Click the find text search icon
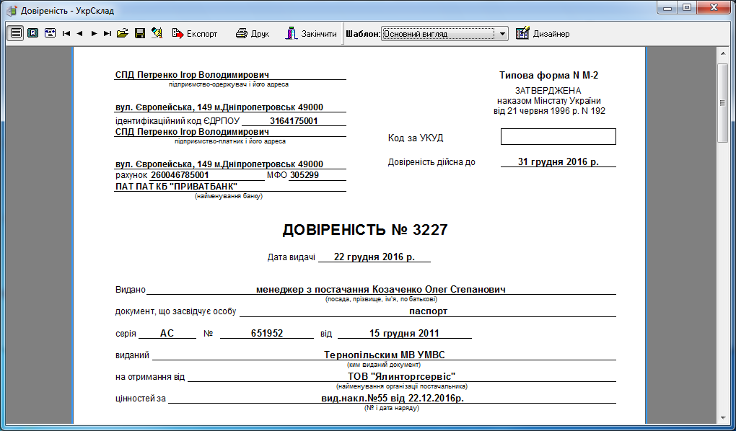This screenshot has width=736, height=431. click(x=157, y=33)
